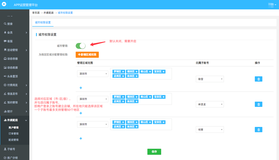Click blue plus icon under third region row

coord(81,138)
